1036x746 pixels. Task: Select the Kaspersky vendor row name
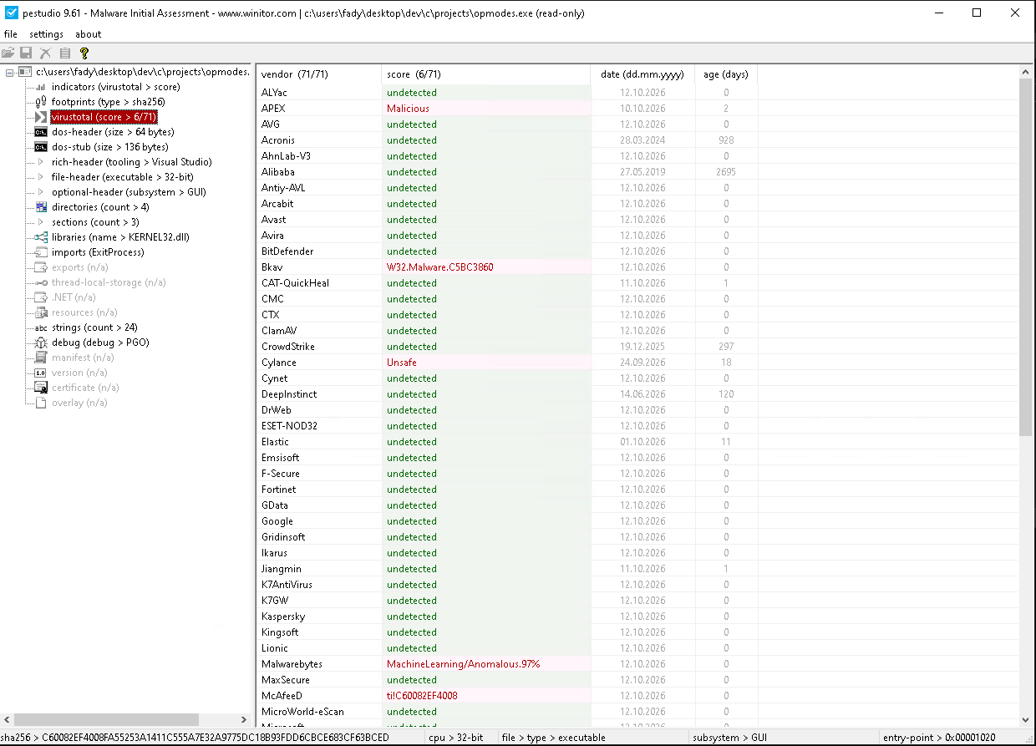pyautogui.click(x=283, y=617)
